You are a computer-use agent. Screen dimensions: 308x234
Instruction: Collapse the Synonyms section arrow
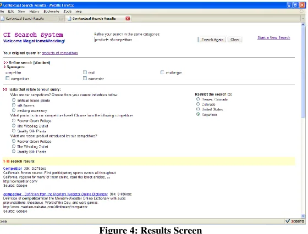(x=4, y=67)
